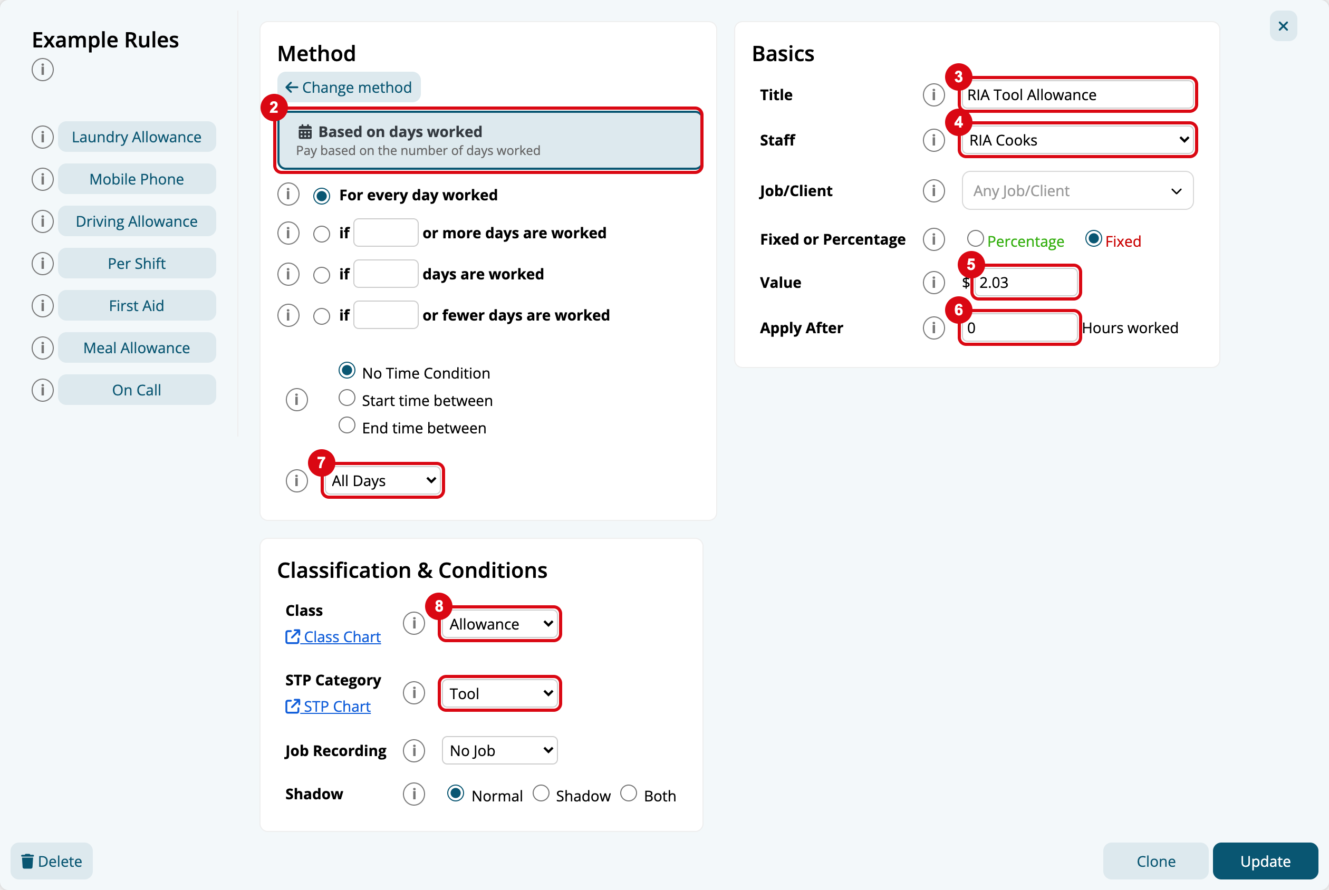Click info icon for the Title field
The height and width of the screenshot is (890, 1329).
click(933, 95)
